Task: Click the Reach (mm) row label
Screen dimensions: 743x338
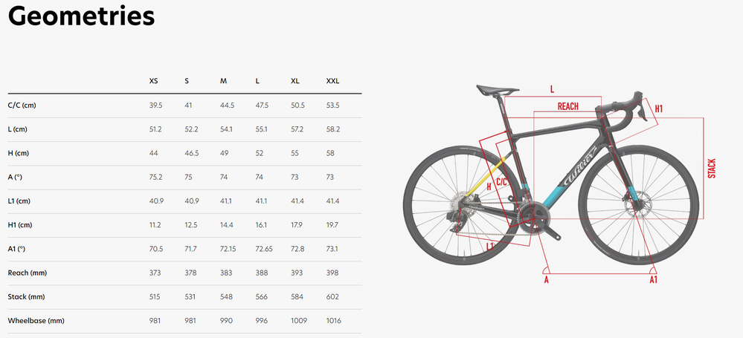Action: click(29, 273)
